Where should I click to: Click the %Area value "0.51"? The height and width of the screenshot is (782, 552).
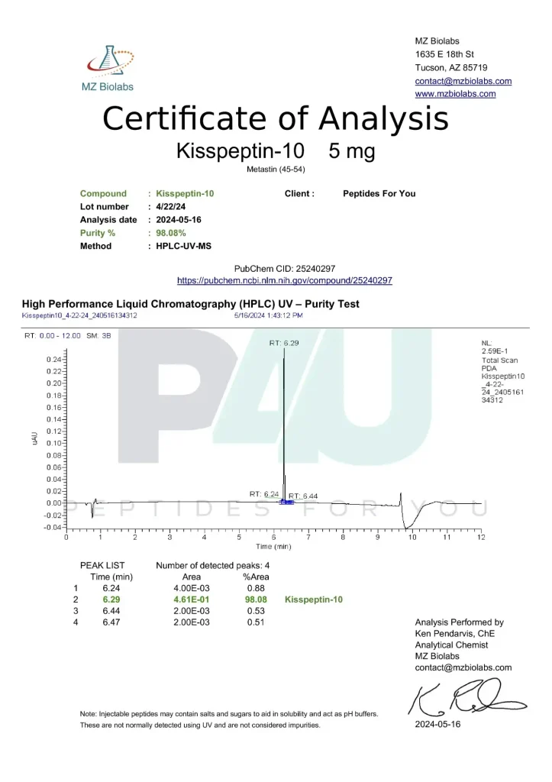[256, 622]
